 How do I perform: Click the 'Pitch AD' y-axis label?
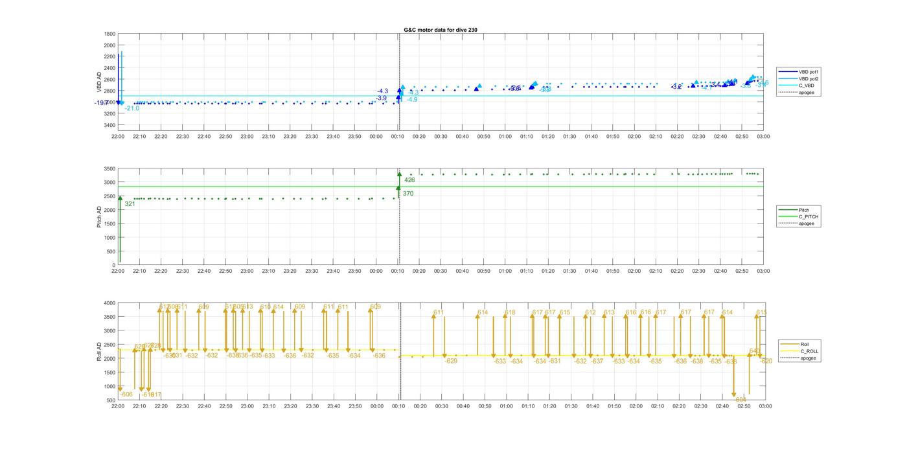tap(99, 217)
